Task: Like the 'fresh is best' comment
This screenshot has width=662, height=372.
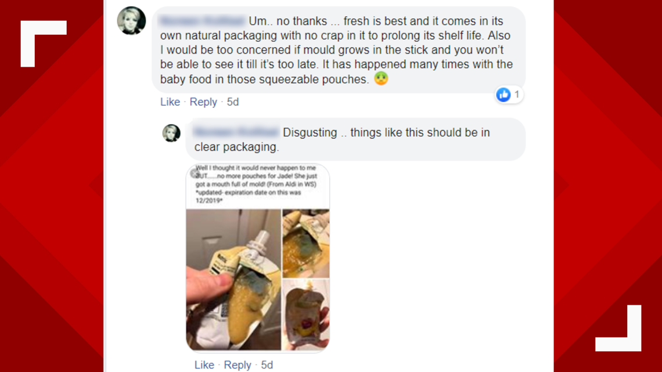Action: pyautogui.click(x=170, y=102)
